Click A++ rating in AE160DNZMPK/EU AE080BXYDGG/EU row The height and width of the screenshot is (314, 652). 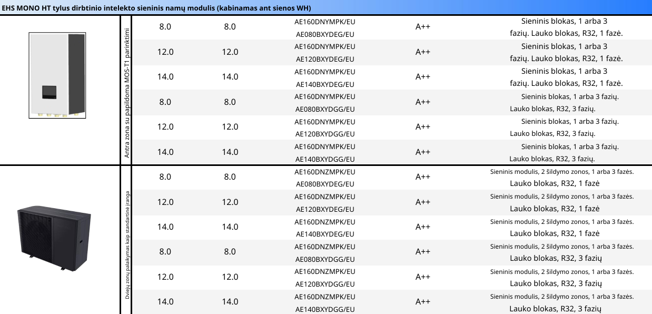[423, 252]
